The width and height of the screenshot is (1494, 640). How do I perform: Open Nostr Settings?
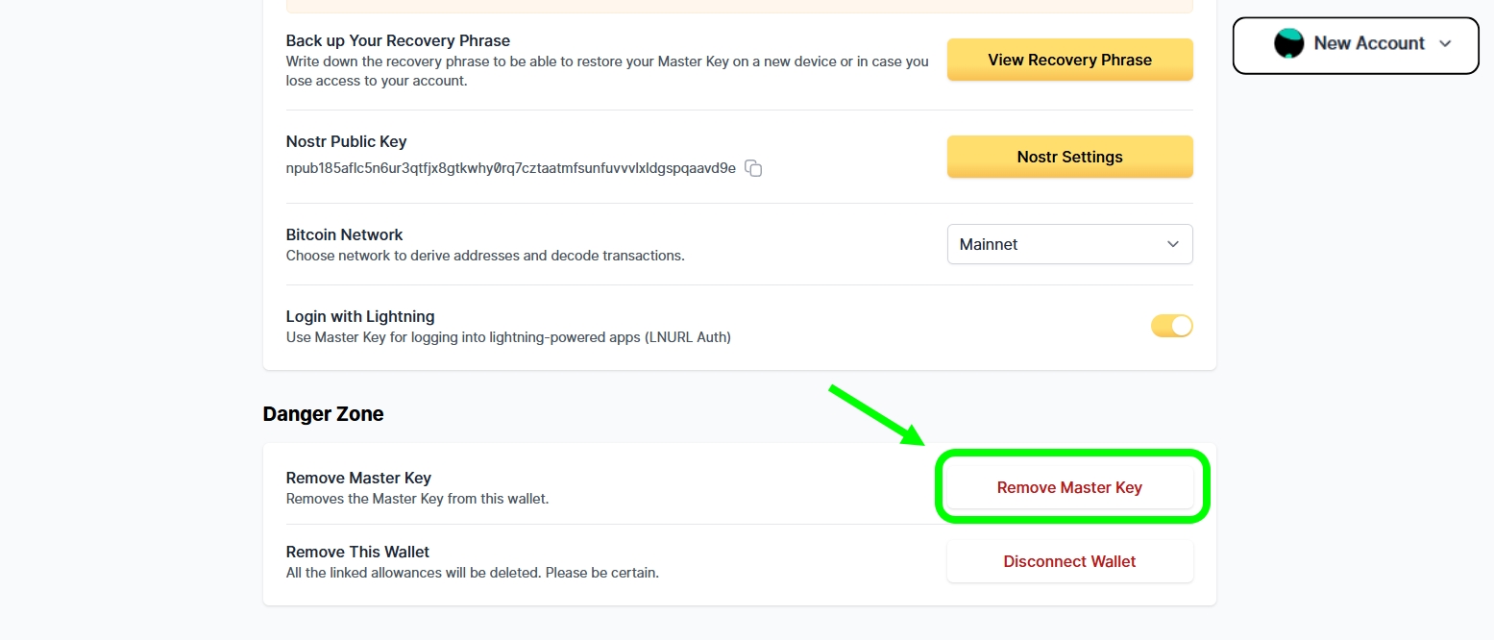[1069, 157]
